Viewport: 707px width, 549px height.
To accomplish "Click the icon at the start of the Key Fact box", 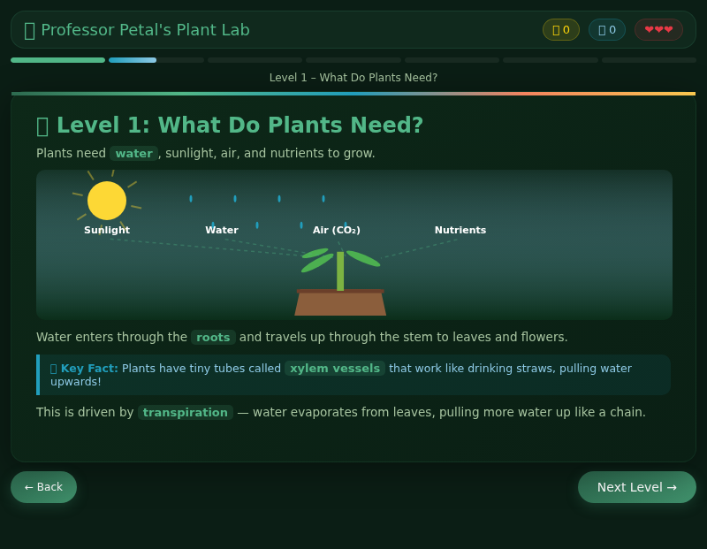I will click(x=53, y=368).
